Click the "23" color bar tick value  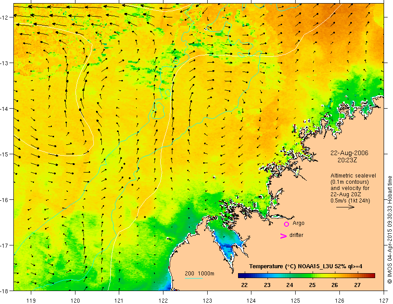(267, 285)
